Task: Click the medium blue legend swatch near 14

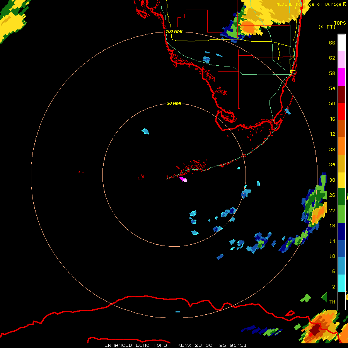Action: click(341, 249)
